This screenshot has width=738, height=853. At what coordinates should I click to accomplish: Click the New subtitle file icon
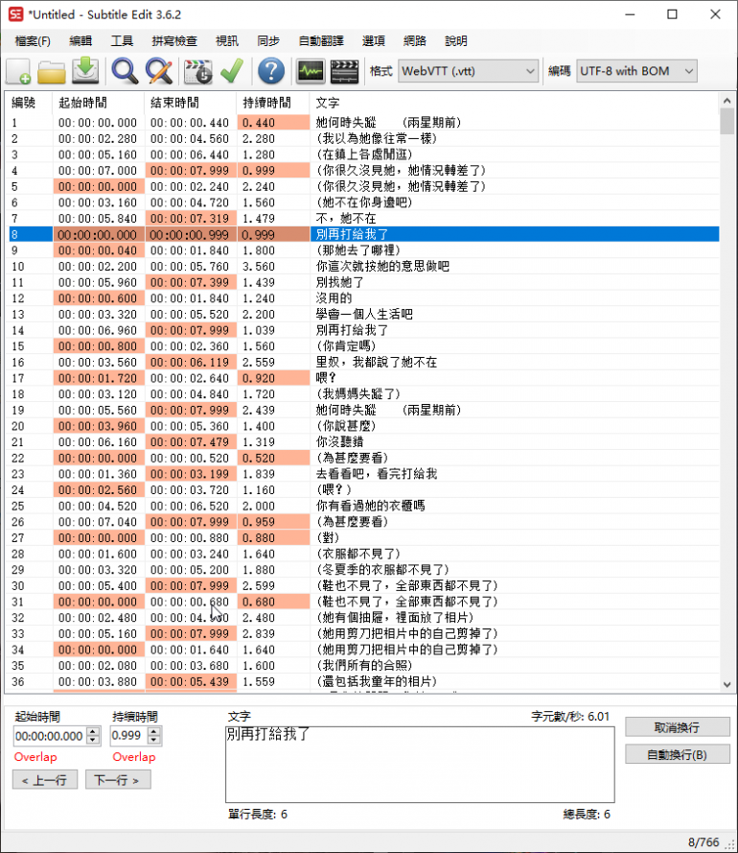(18, 71)
